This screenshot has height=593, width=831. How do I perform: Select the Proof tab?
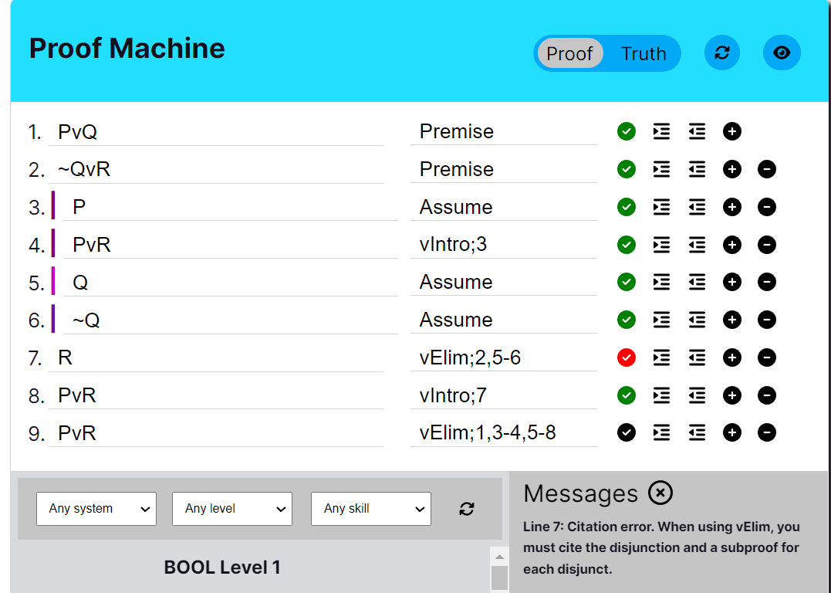(x=570, y=53)
